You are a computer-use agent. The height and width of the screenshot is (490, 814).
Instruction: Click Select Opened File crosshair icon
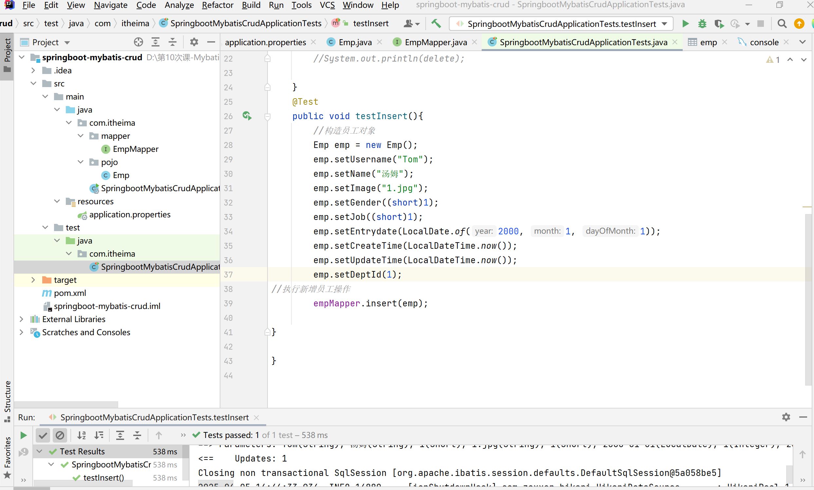pyautogui.click(x=139, y=42)
